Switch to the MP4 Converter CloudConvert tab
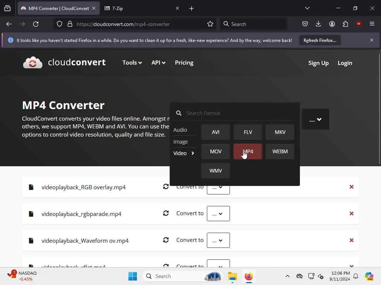381x285 pixels. pos(58,8)
